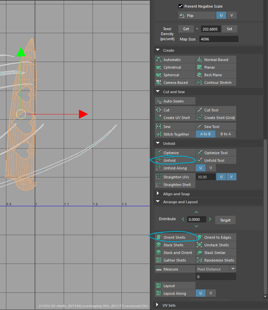
Task: Activate the Optimize Tool
Action: [216, 153]
